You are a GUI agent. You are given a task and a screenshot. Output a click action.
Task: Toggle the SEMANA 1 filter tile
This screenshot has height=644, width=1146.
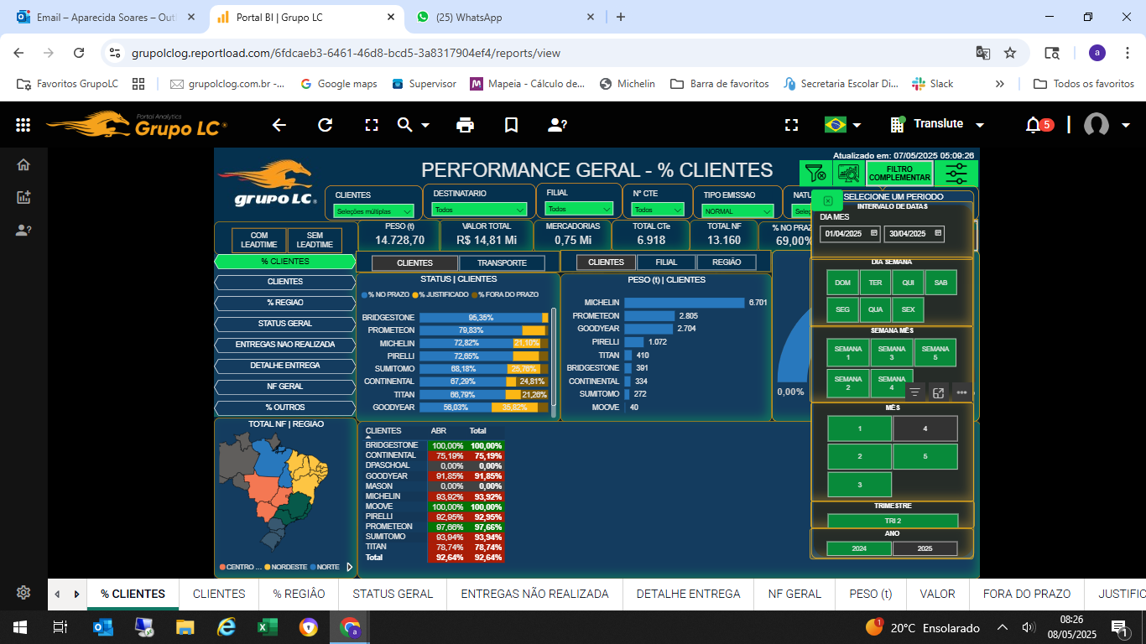pyautogui.click(x=848, y=353)
